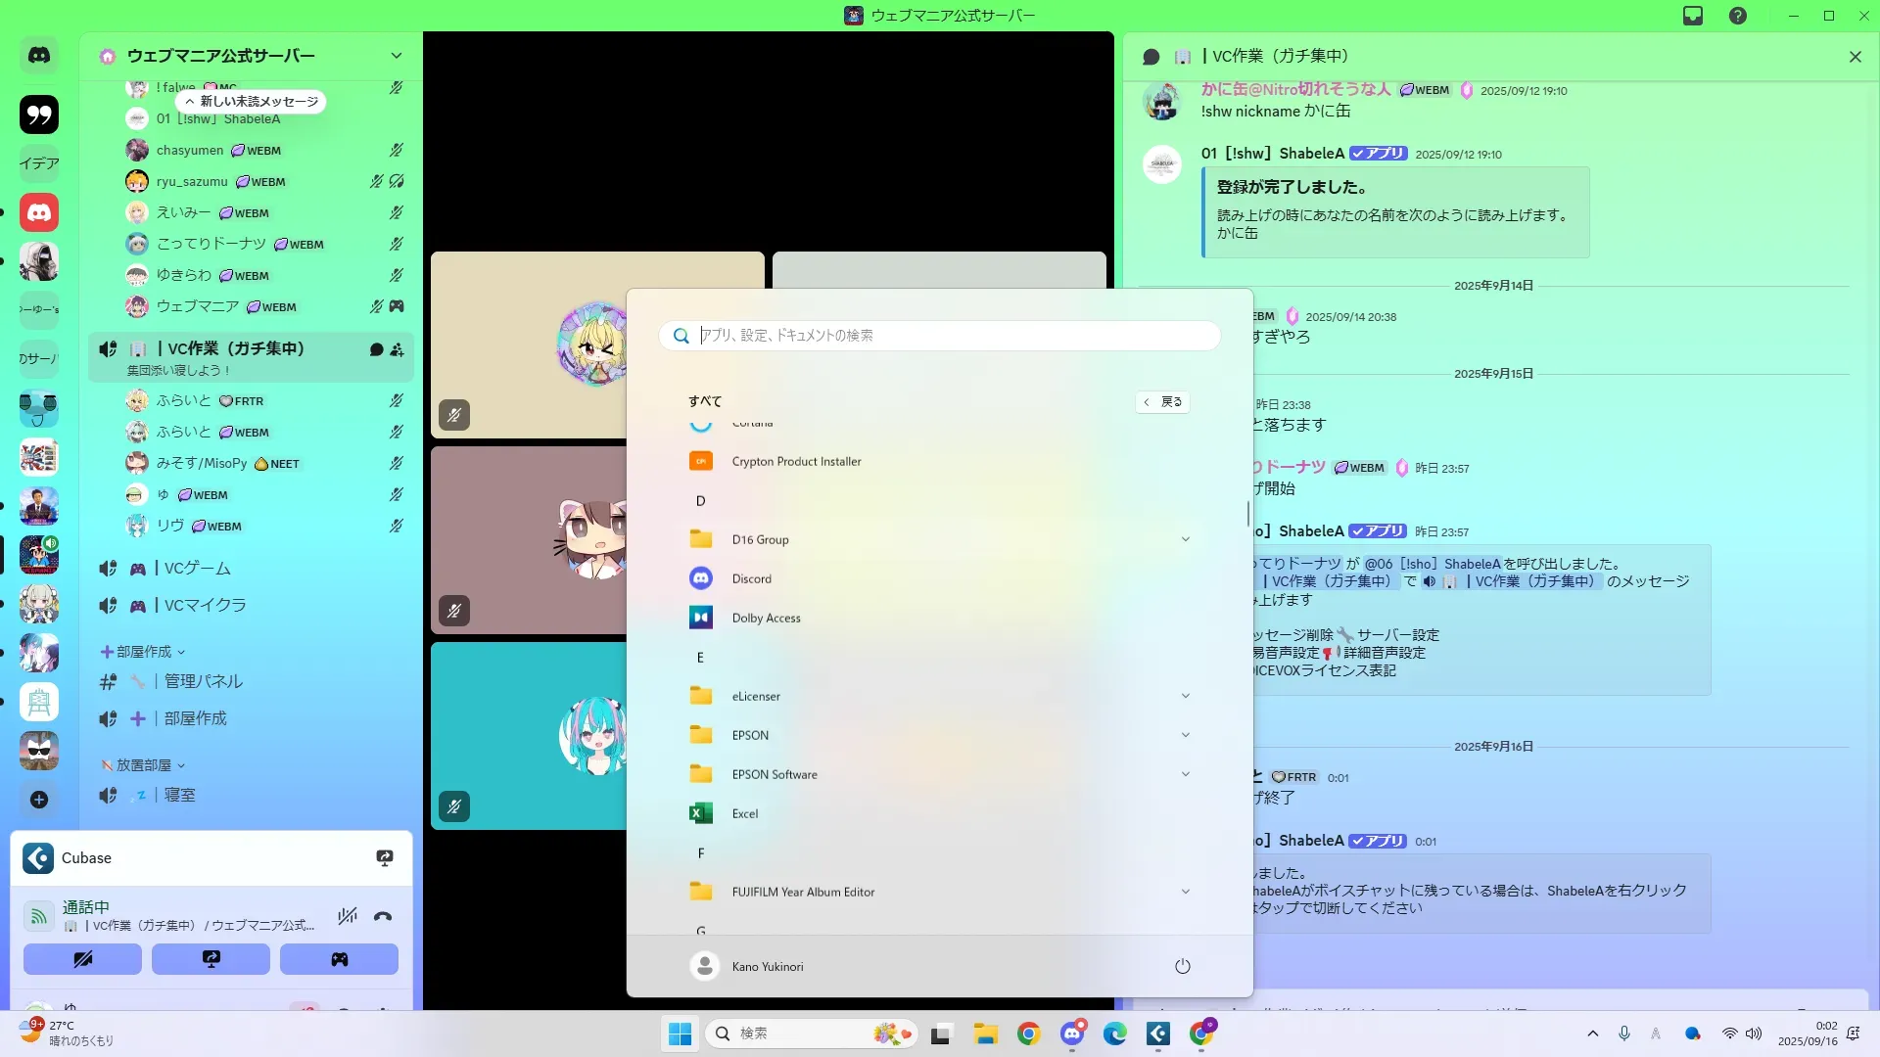Viewport: 1880px width, 1057px height.
Task: Click the Cubase screen share stream icon
Action: [x=385, y=858]
